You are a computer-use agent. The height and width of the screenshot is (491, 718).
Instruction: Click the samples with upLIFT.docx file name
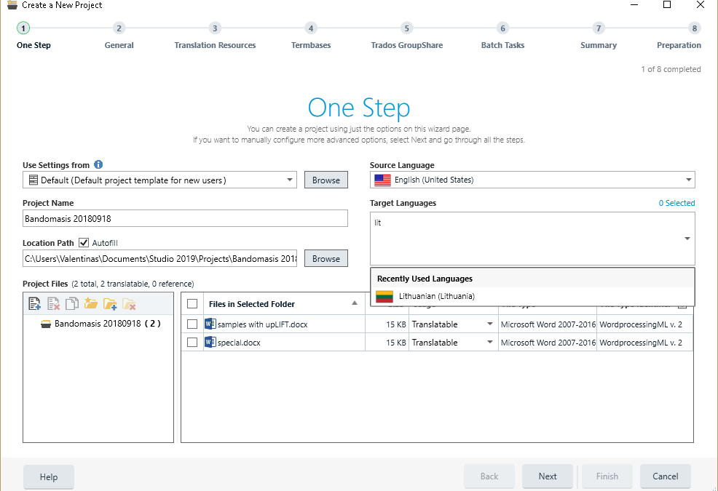point(262,324)
